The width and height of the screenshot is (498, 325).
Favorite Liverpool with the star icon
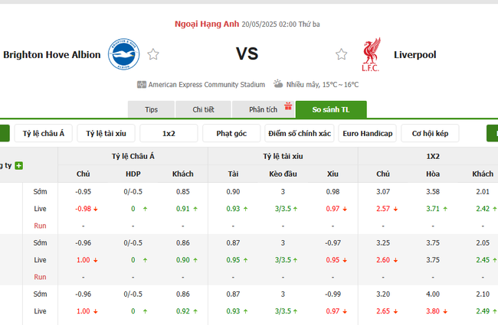click(342, 54)
